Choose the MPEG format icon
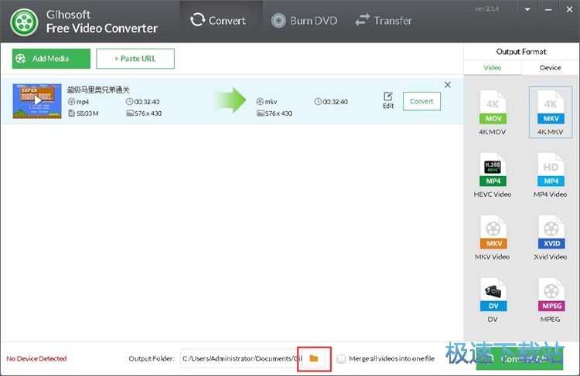Screen dimensions: 580x376 [x=551, y=300]
